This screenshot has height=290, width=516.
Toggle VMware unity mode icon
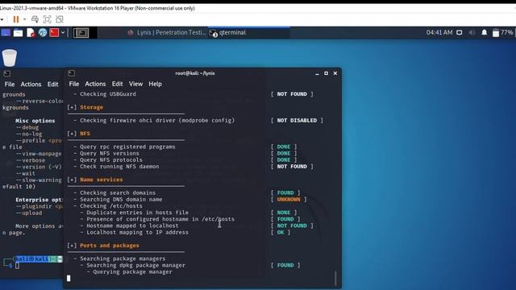click(59, 19)
